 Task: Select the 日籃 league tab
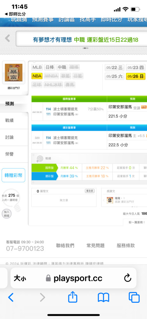pos(78,76)
